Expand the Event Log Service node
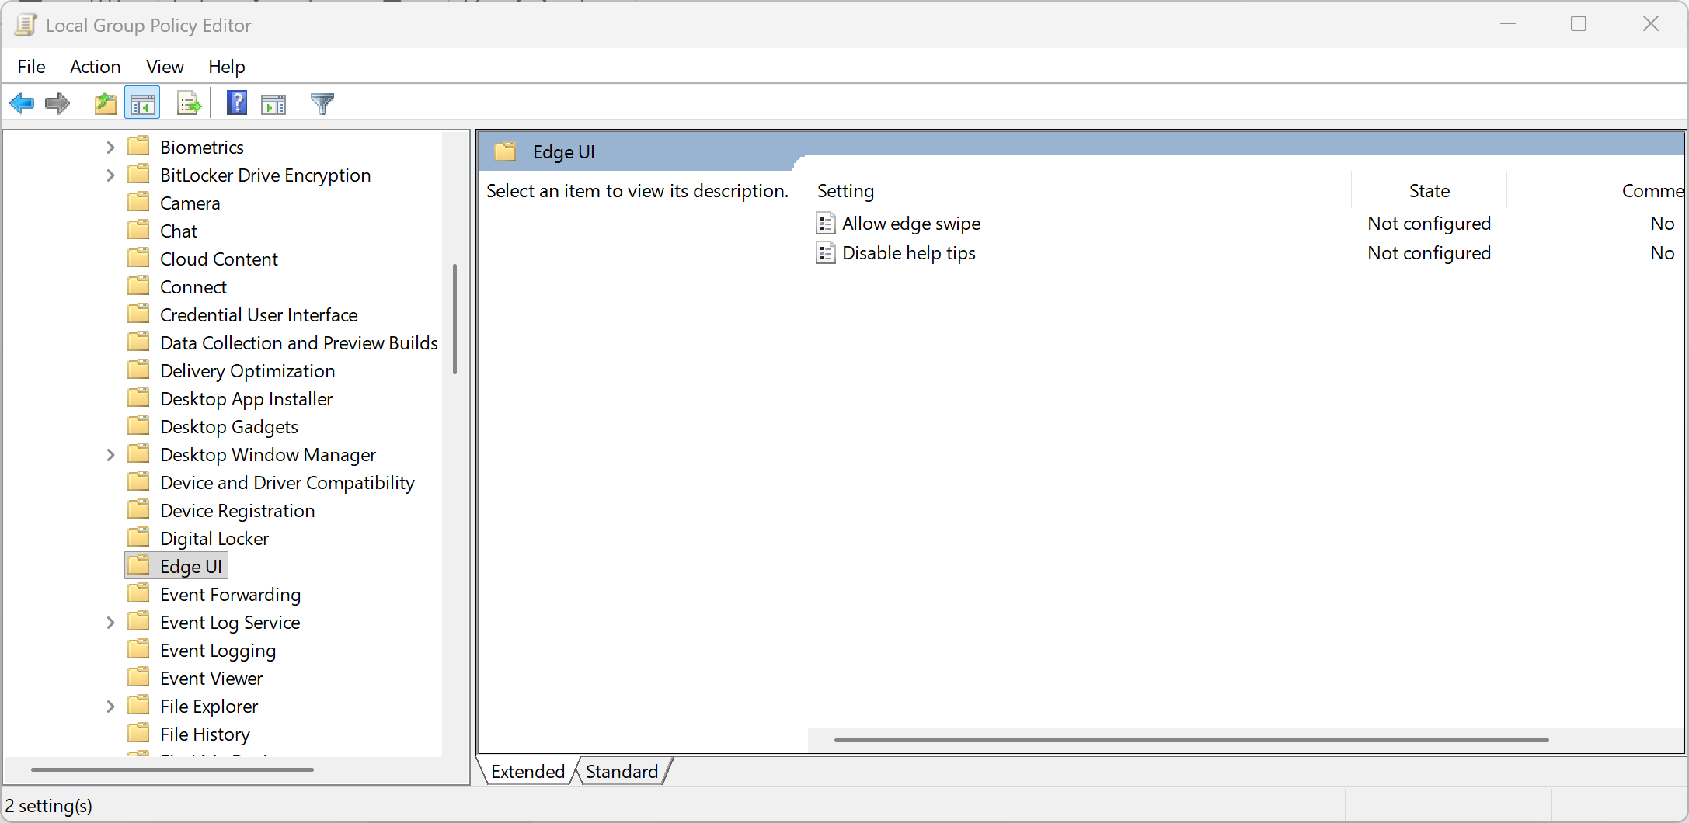Image resolution: width=1689 pixels, height=823 pixels. 110,623
